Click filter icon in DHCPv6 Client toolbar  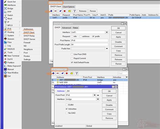coord(75,11)
